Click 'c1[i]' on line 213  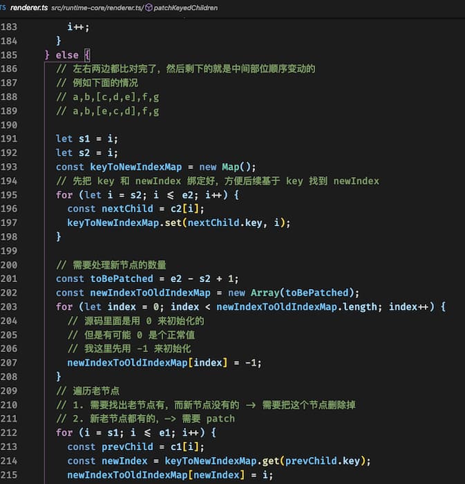point(184,447)
